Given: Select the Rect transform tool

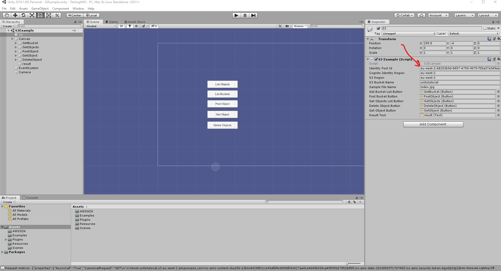Looking at the screenshot, I should click(x=40, y=15).
